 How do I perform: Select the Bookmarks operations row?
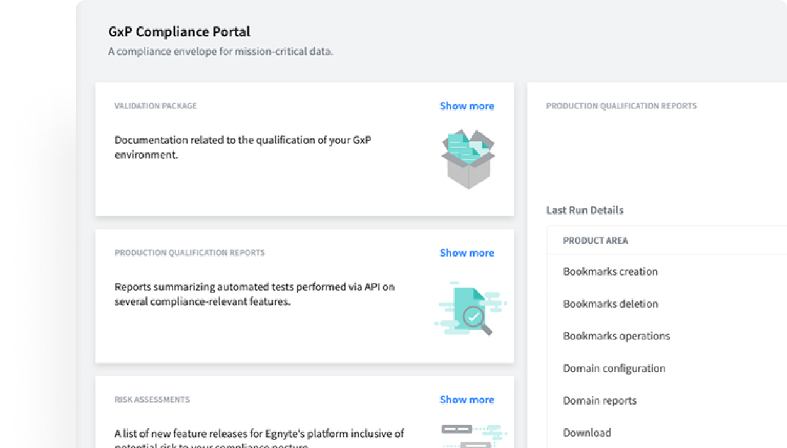616,336
